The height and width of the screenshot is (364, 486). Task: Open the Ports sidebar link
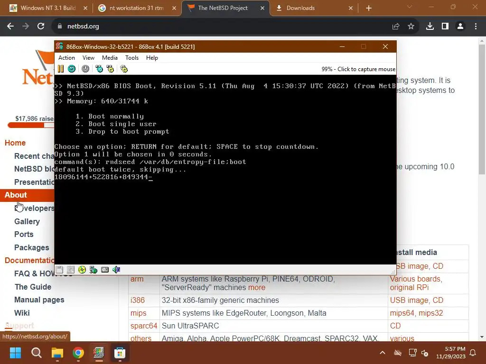pos(24,234)
